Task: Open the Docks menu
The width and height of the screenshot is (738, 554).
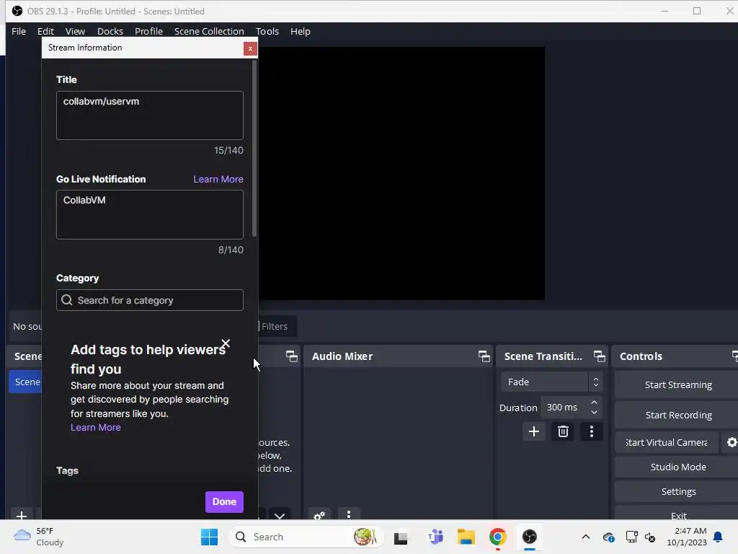Action: [x=110, y=31]
